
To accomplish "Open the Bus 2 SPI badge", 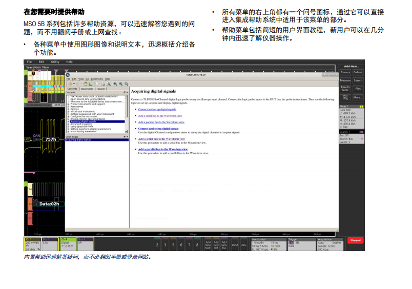I will click(86, 244).
